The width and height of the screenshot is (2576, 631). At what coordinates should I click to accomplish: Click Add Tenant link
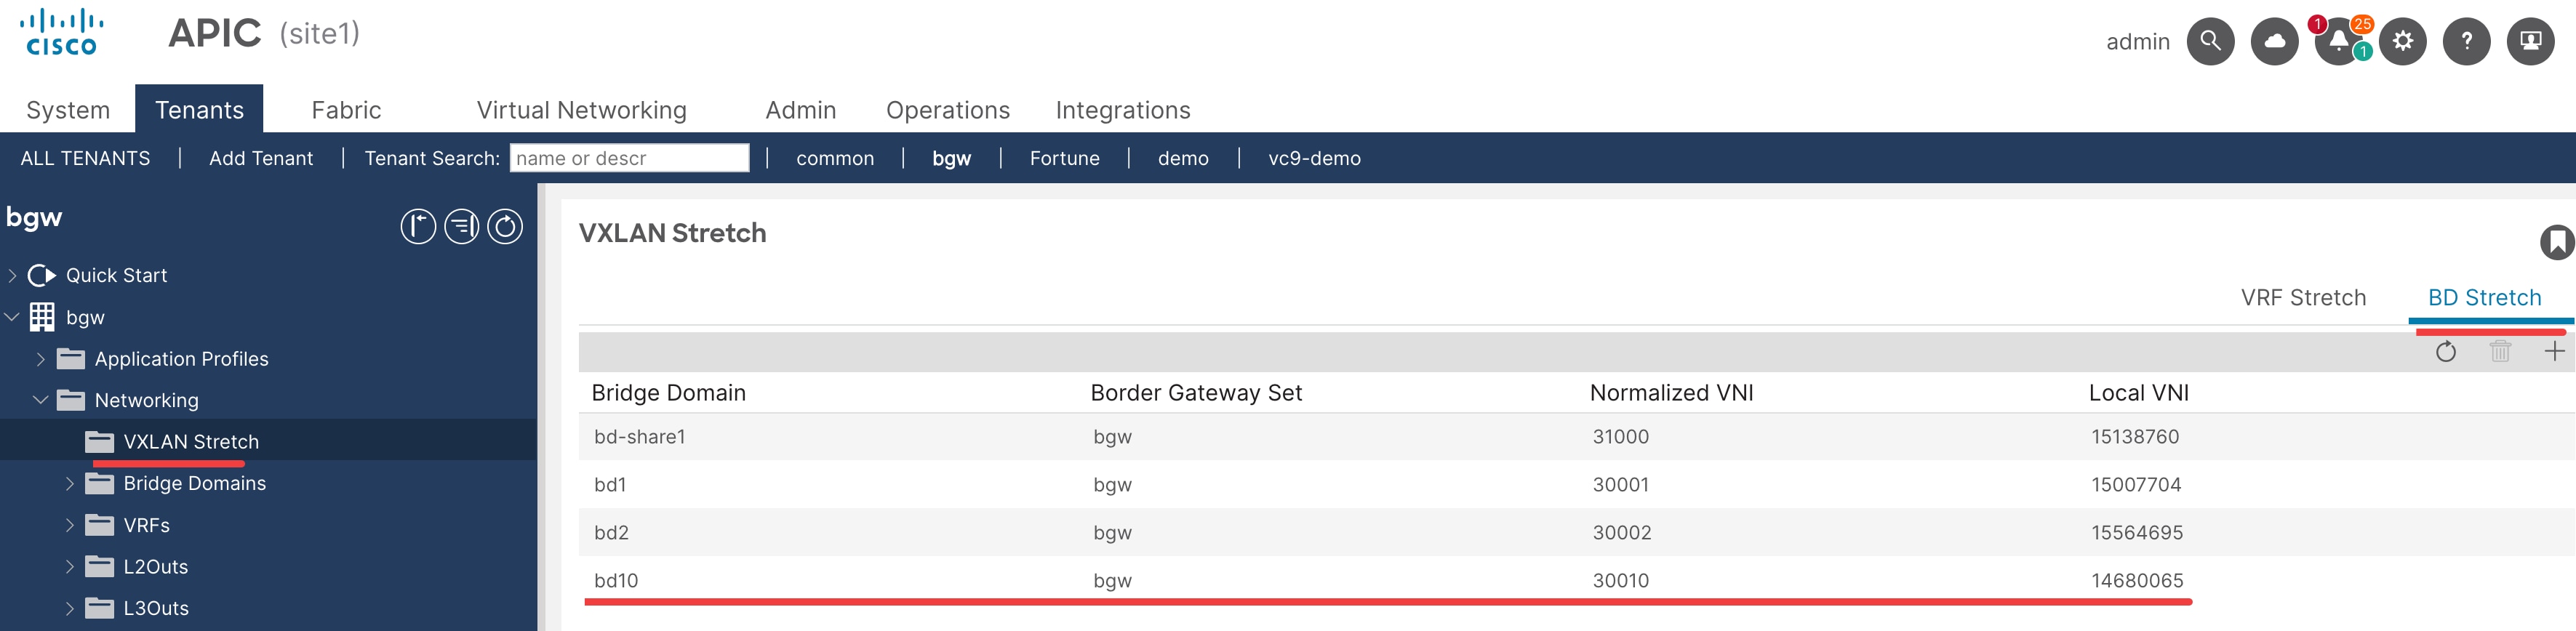pyautogui.click(x=260, y=158)
